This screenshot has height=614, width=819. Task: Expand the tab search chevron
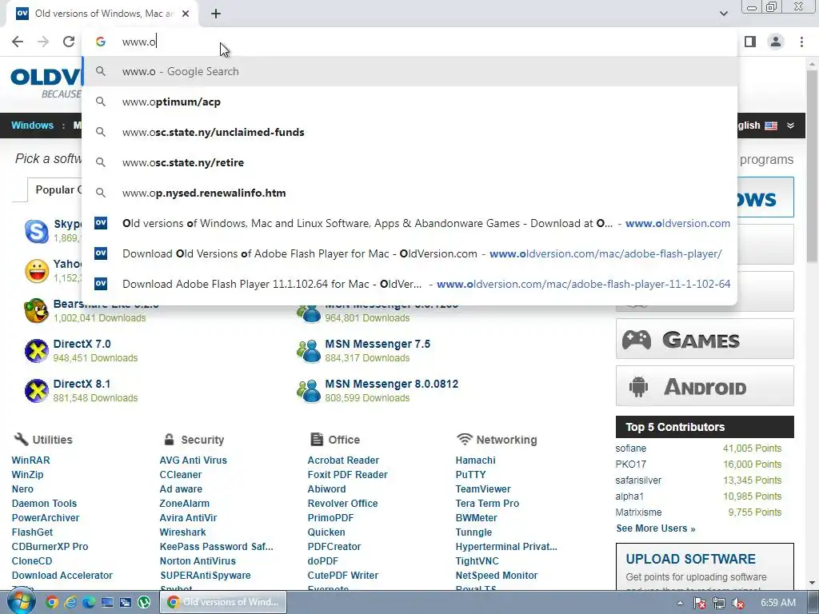click(723, 14)
